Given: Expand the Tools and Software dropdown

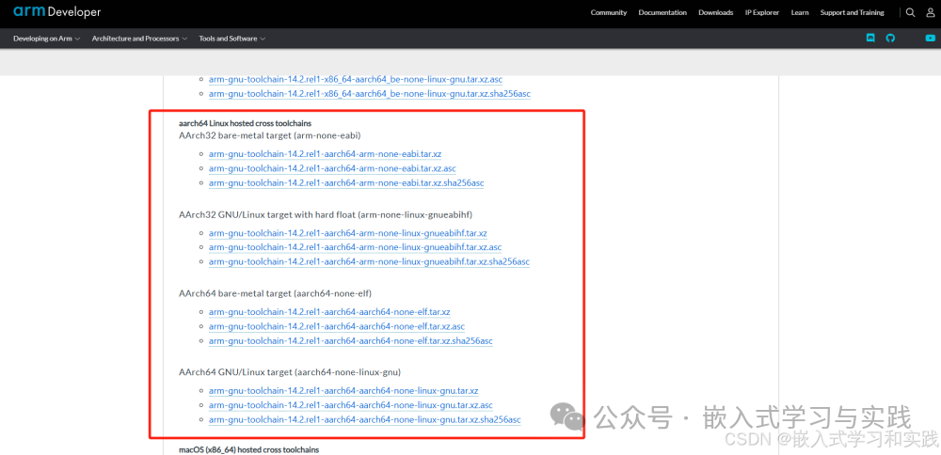Looking at the screenshot, I should (231, 39).
